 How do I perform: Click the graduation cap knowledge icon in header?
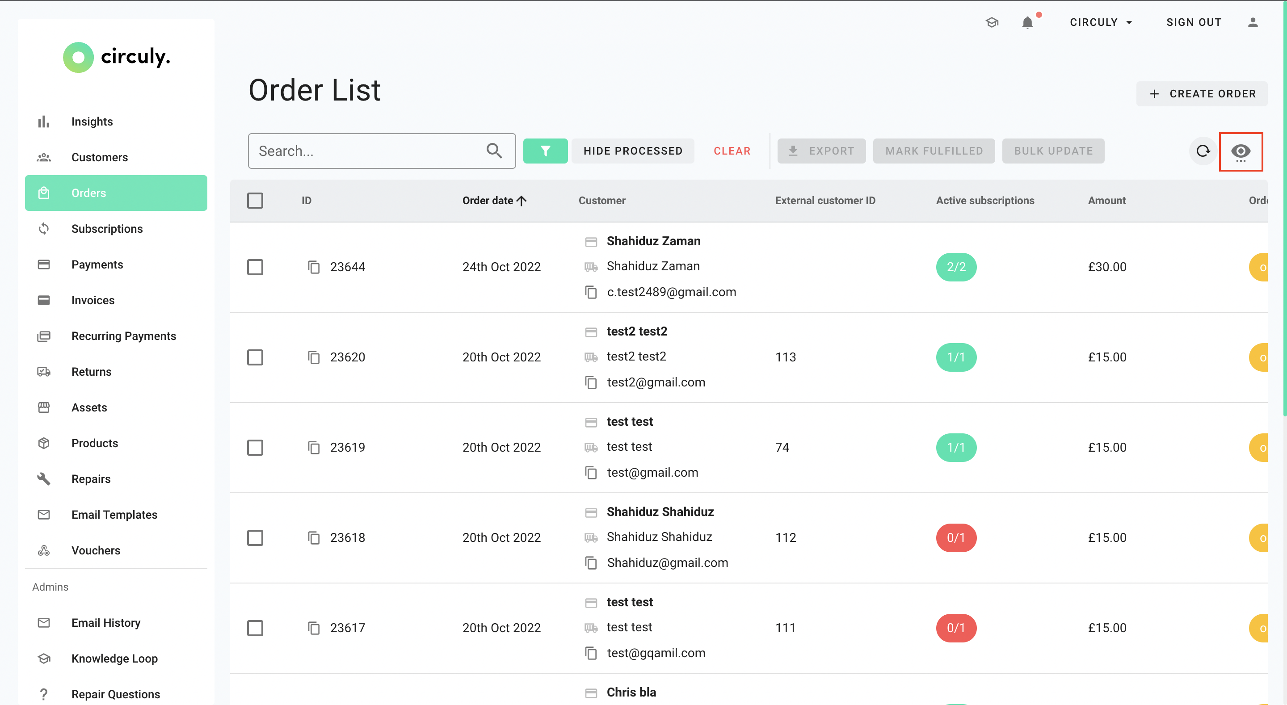(992, 22)
